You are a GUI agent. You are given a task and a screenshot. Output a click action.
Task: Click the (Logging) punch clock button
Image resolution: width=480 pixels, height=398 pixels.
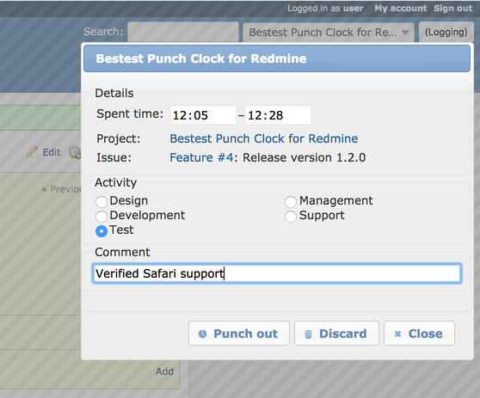tap(446, 32)
